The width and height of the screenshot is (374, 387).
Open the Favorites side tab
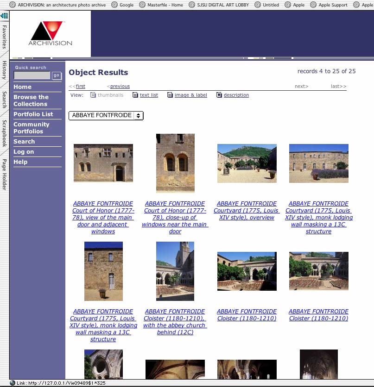click(x=4, y=37)
